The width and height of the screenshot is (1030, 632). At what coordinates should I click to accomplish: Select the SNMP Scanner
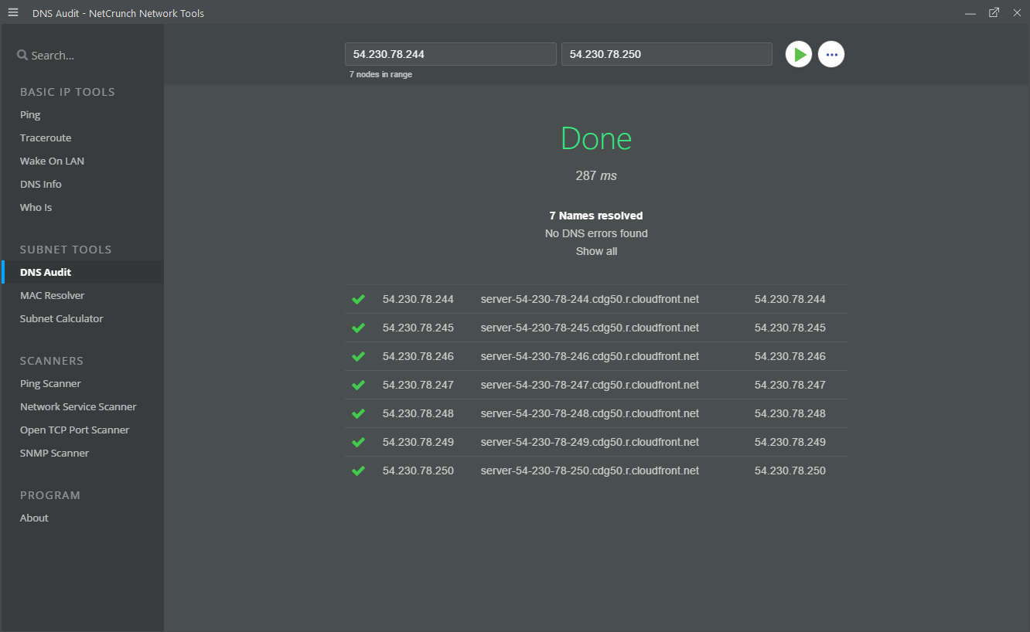[54, 453]
